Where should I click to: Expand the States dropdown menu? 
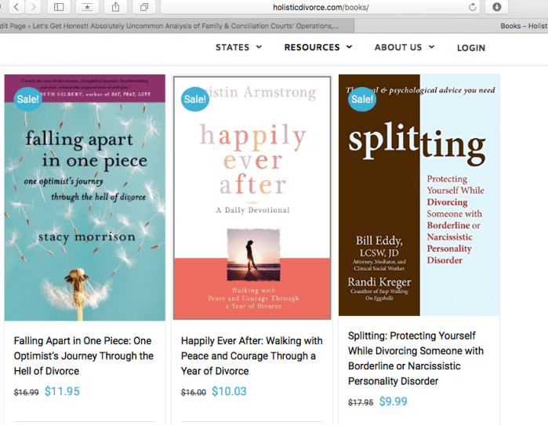[x=238, y=47]
